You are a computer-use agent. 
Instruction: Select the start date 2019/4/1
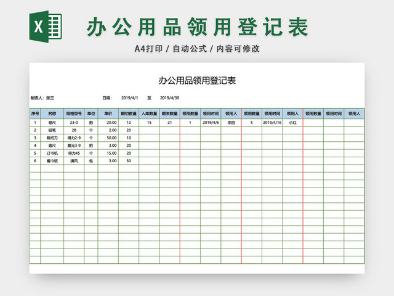pyautogui.click(x=129, y=98)
